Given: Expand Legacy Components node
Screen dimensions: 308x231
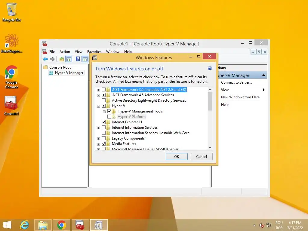Looking at the screenshot, I should (98, 139).
